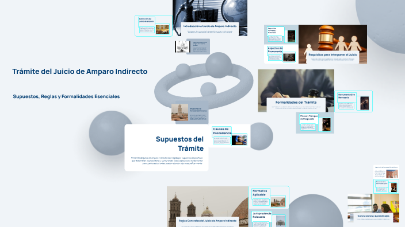Viewport: 405px width, 227px height.
Task: Click the image in Normativa Aplicable card
Action: [x=278, y=202]
